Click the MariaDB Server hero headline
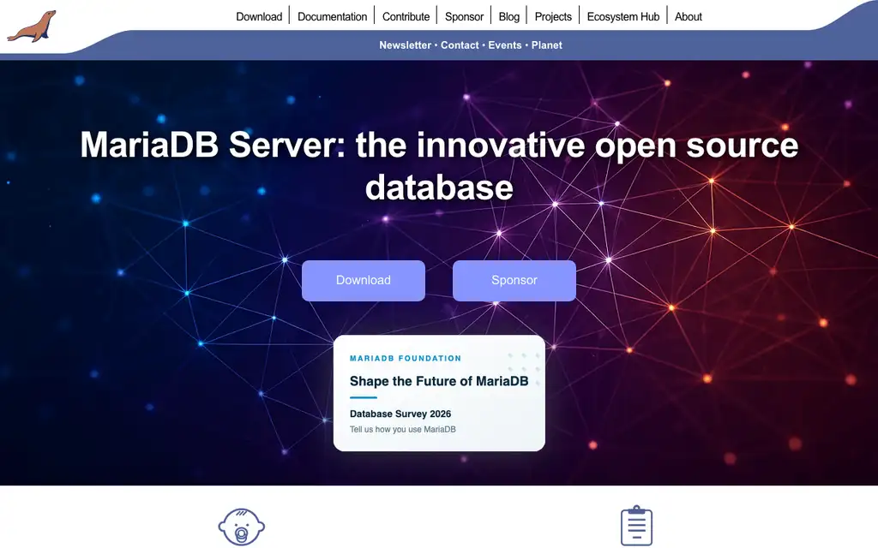Screen dimensions: 878x548 [439, 165]
